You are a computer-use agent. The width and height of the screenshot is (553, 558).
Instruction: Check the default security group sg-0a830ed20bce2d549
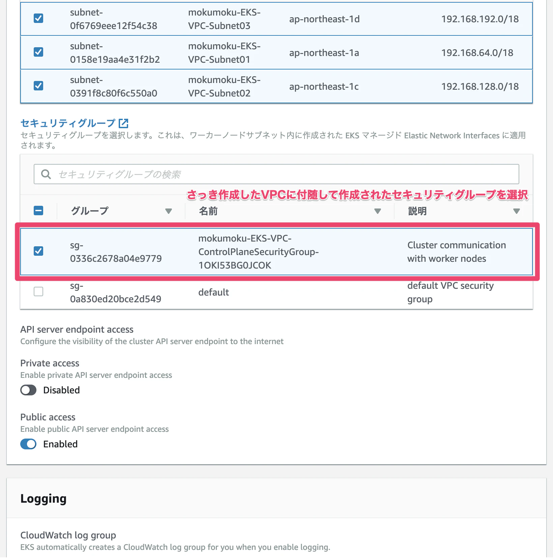click(x=38, y=291)
